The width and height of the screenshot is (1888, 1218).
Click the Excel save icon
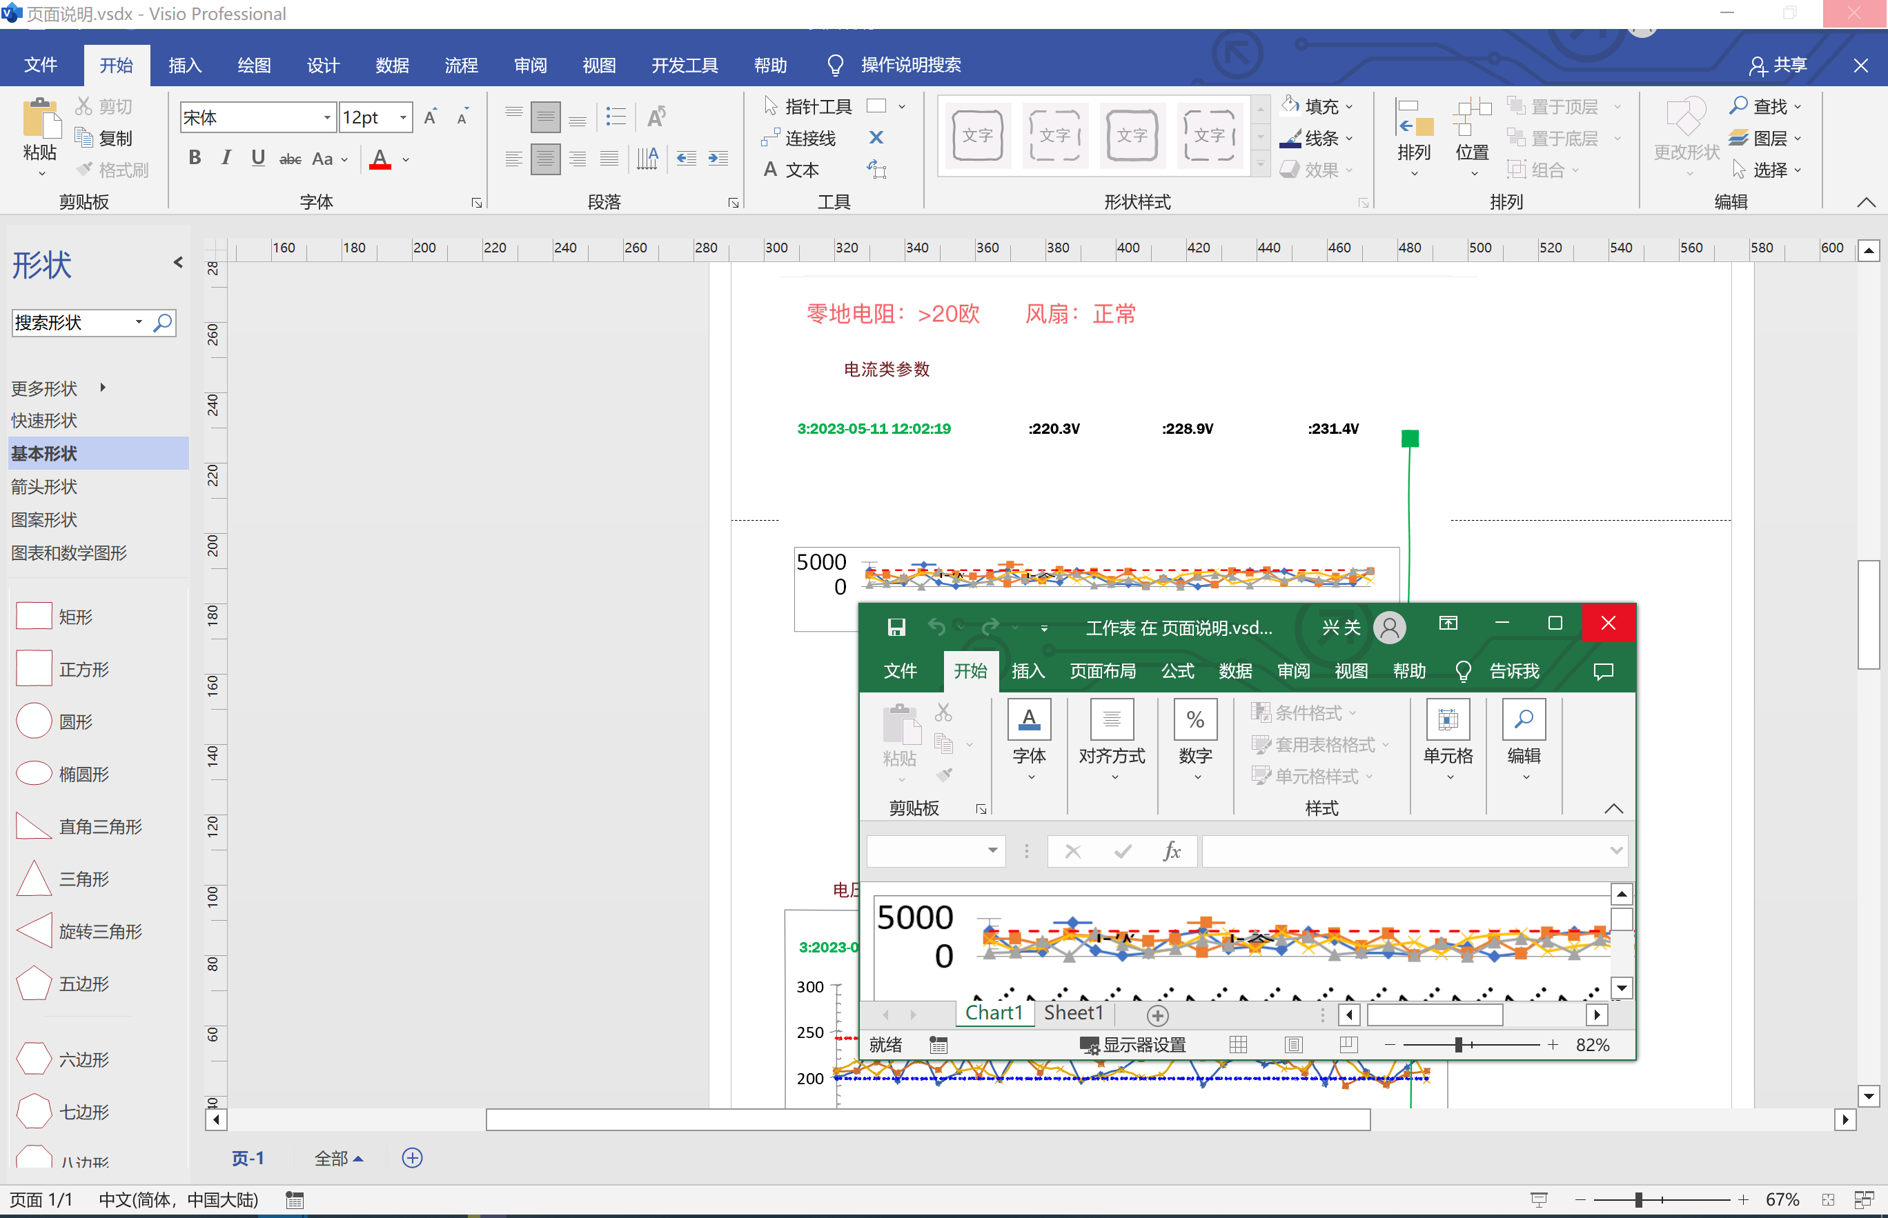tap(896, 627)
